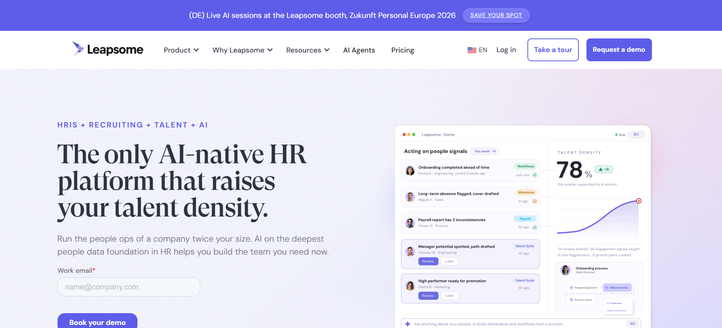722x328 pixels.
Task: Click Vihaan D.'s avatar in the payroll signal
Action: tap(410, 223)
